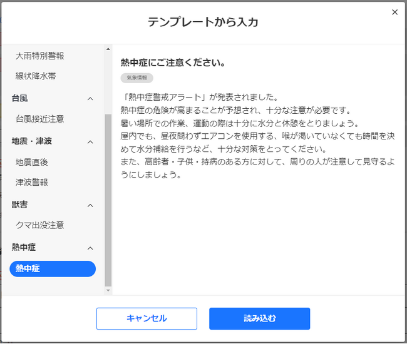Collapse the 獣害 category chevron
407x344 pixels.
click(x=90, y=206)
